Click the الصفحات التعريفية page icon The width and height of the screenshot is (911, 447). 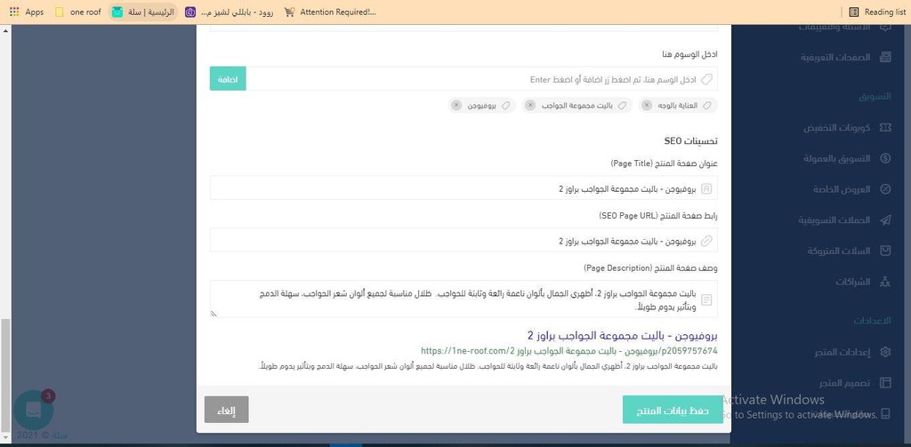885,57
